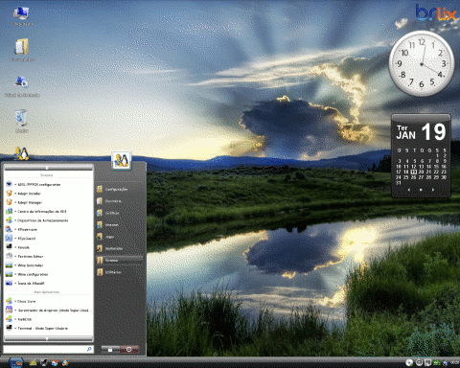Open Dispositivos de Armazenamento entry
Screen dimensions: 460x368
49,220
